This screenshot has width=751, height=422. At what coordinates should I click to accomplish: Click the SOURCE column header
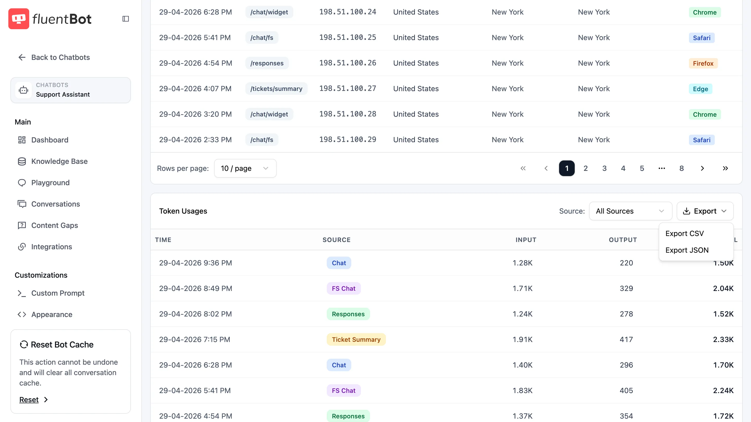[x=336, y=240]
